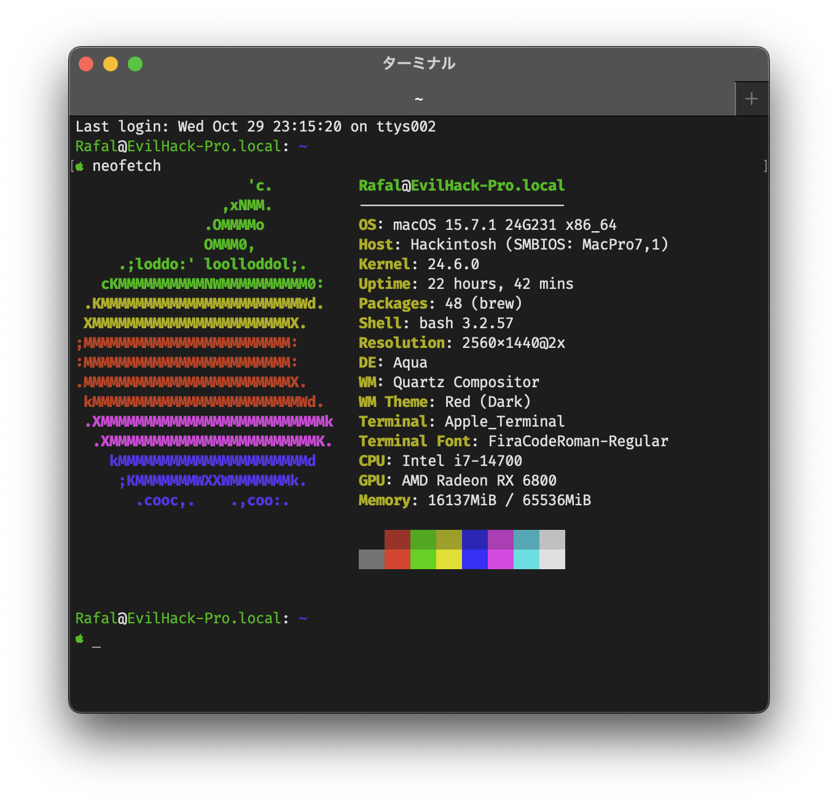Click the "OS: macOS 15.7.1 24G231 x86_64" line

point(487,225)
